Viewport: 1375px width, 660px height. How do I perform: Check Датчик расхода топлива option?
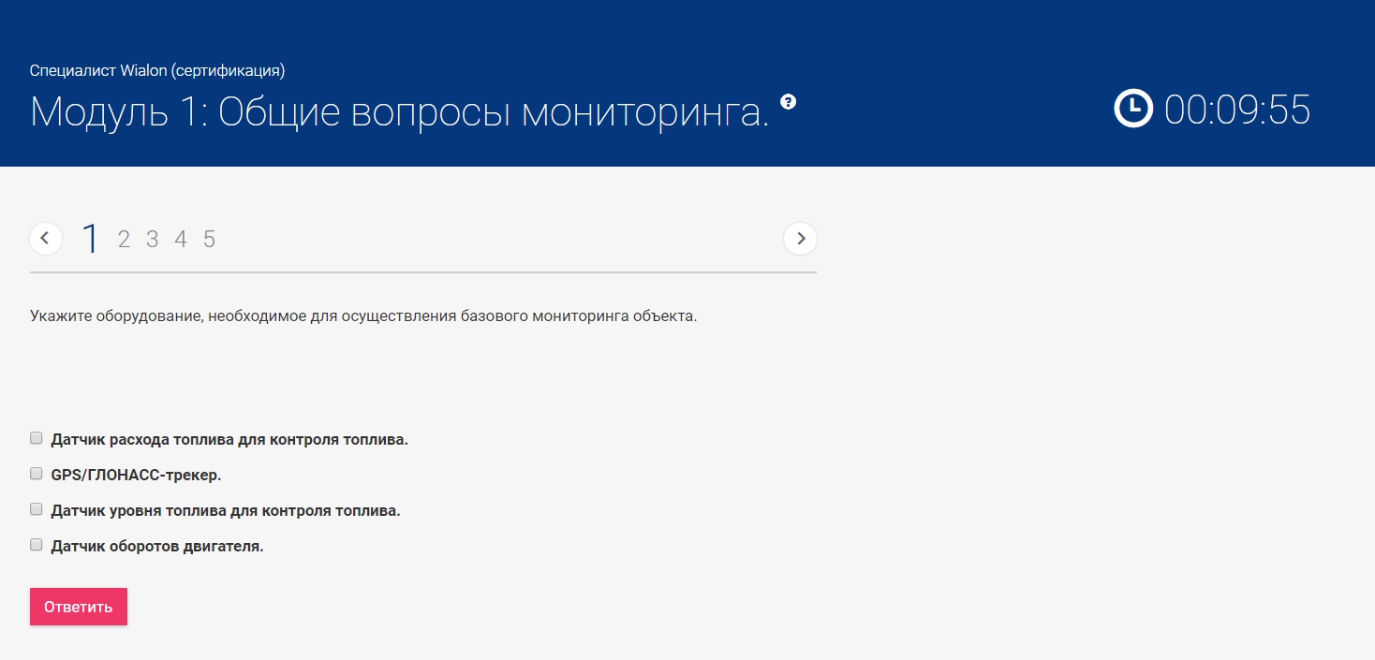tap(36, 437)
